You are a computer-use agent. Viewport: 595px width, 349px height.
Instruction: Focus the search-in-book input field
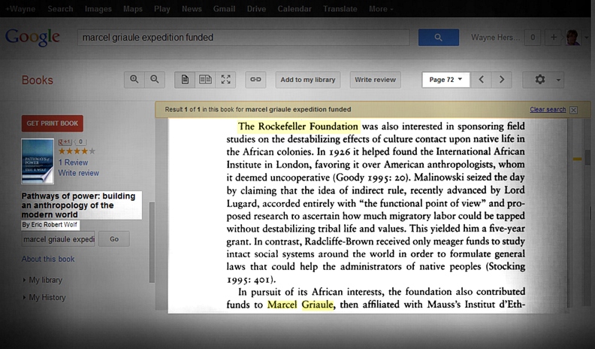tap(58, 239)
